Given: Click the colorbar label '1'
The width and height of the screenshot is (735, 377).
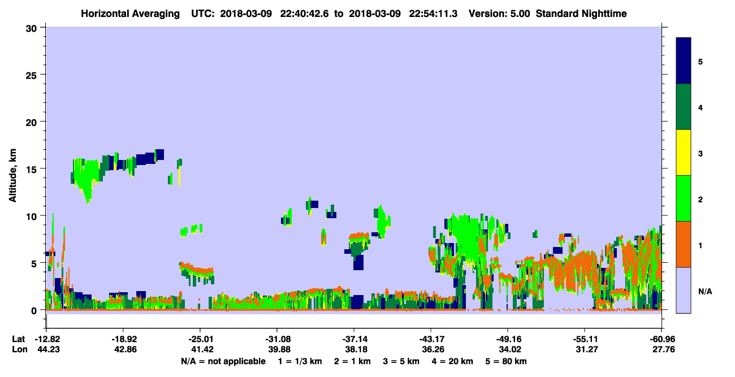Looking at the screenshot, I should tap(701, 244).
